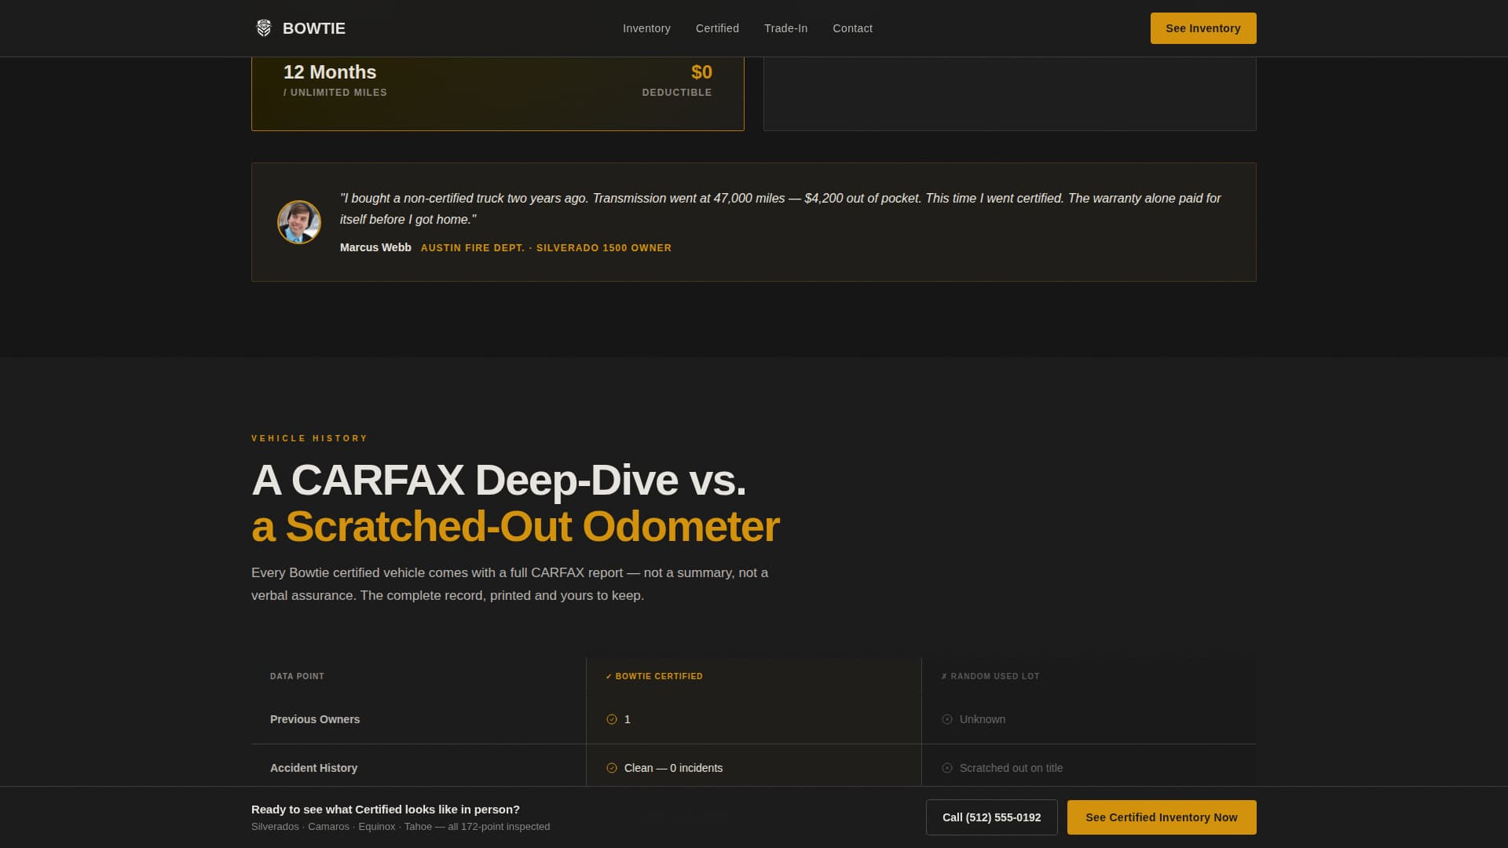Click the Accident History row label
This screenshot has width=1508, height=848.
coord(313,768)
